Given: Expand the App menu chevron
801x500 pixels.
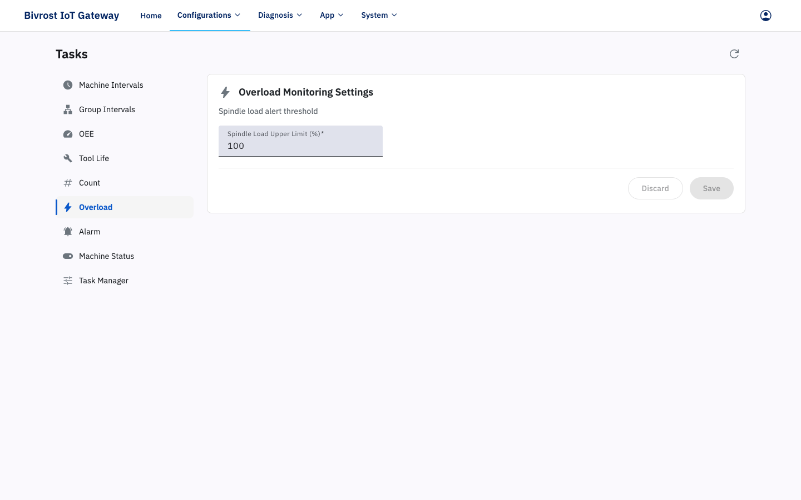Looking at the screenshot, I should (x=341, y=15).
